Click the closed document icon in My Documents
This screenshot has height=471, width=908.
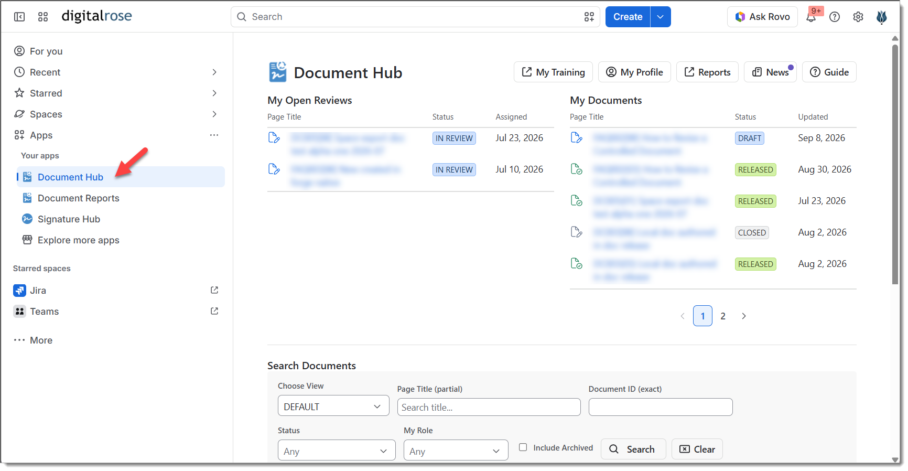[x=577, y=232]
